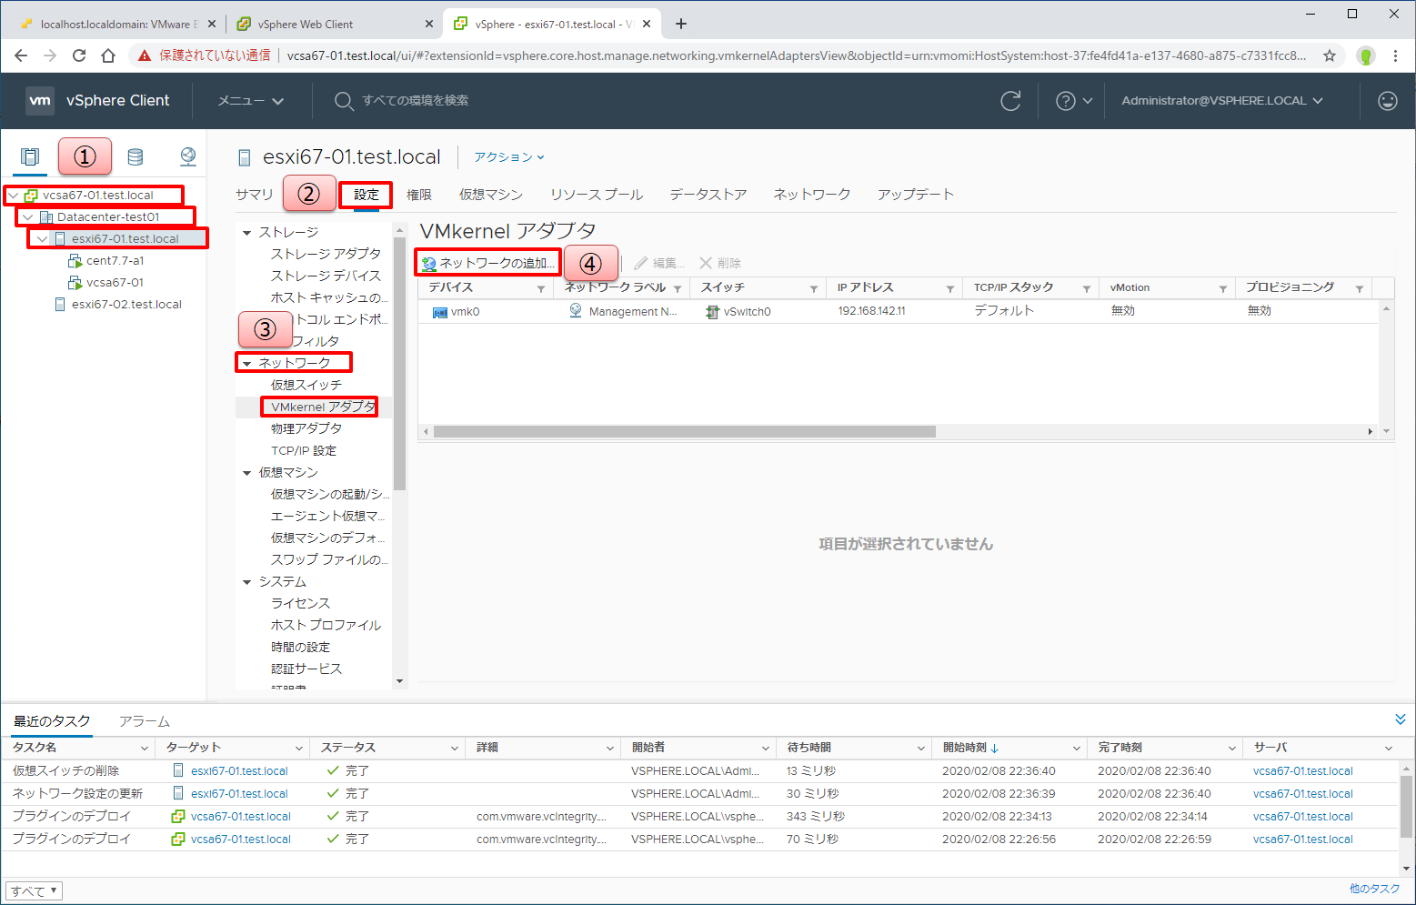1416x905 pixels.
Task: Click the browser back arrow
Action: pyautogui.click(x=21, y=55)
